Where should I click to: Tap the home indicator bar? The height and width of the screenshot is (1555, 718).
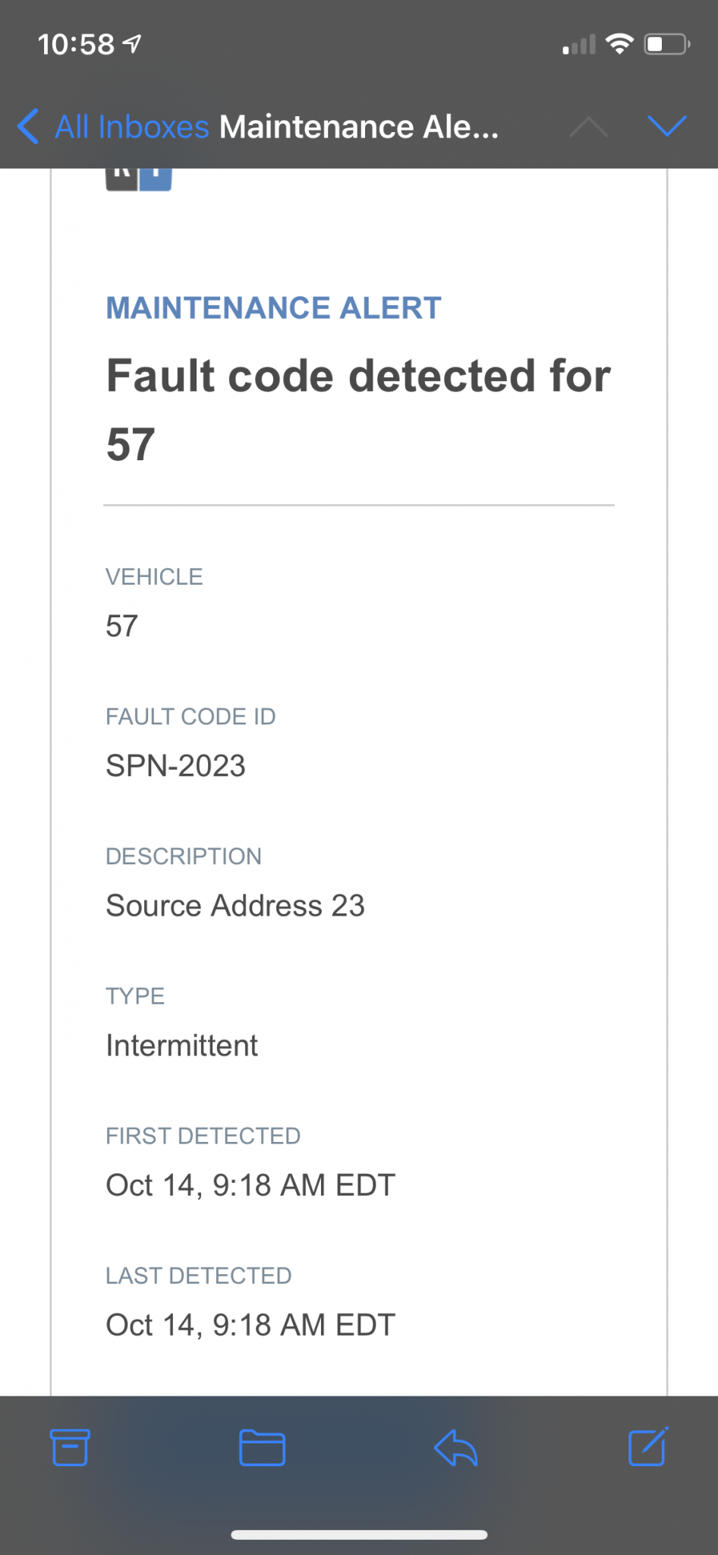click(359, 1534)
